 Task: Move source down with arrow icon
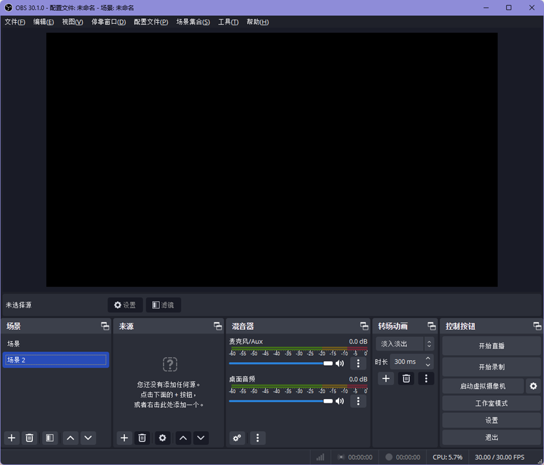[x=201, y=438]
